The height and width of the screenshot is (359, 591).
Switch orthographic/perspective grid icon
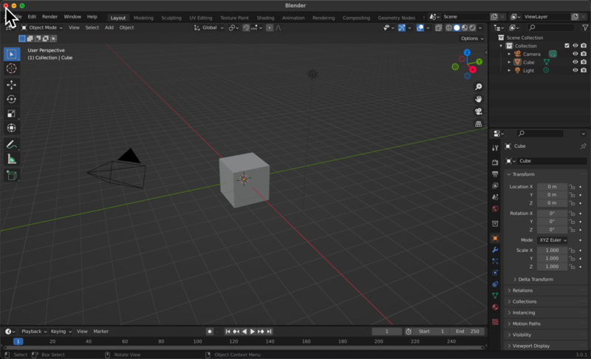[478, 124]
